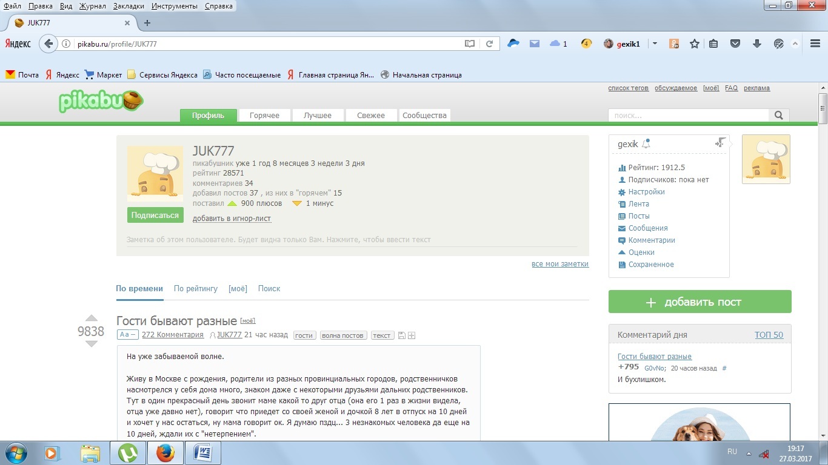
Task: Click the search magnifier button on Pikabu
Action: click(779, 115)
